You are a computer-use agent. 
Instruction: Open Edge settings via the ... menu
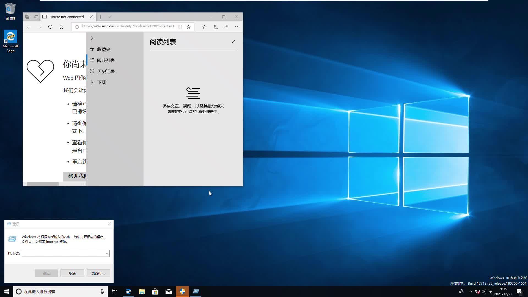[237, 27]
